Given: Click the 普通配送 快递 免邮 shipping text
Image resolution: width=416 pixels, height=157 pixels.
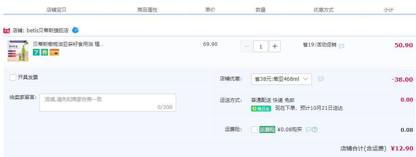Looking at the screenshot, I should point(273,100).
